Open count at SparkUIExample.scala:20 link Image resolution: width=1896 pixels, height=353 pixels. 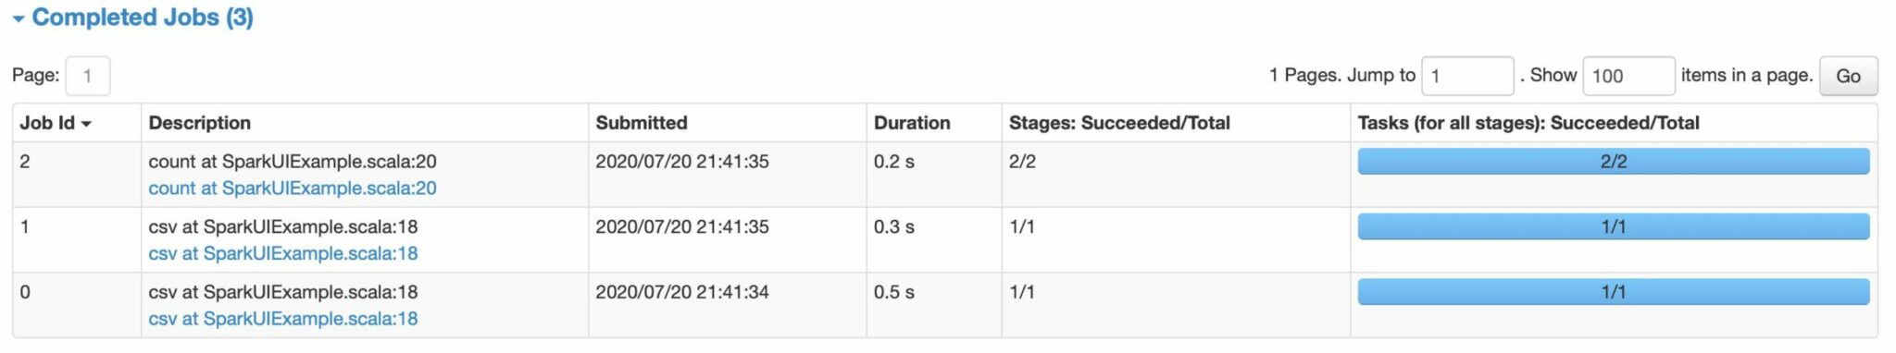(x=293, y=189)
